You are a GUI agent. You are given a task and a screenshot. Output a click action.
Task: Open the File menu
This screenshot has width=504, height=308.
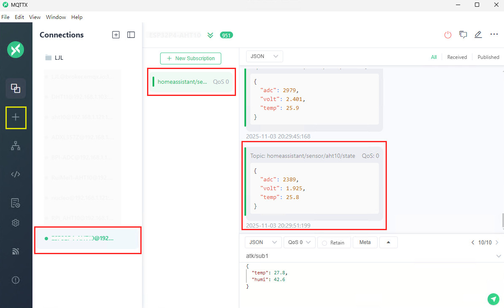coord(5,17)
